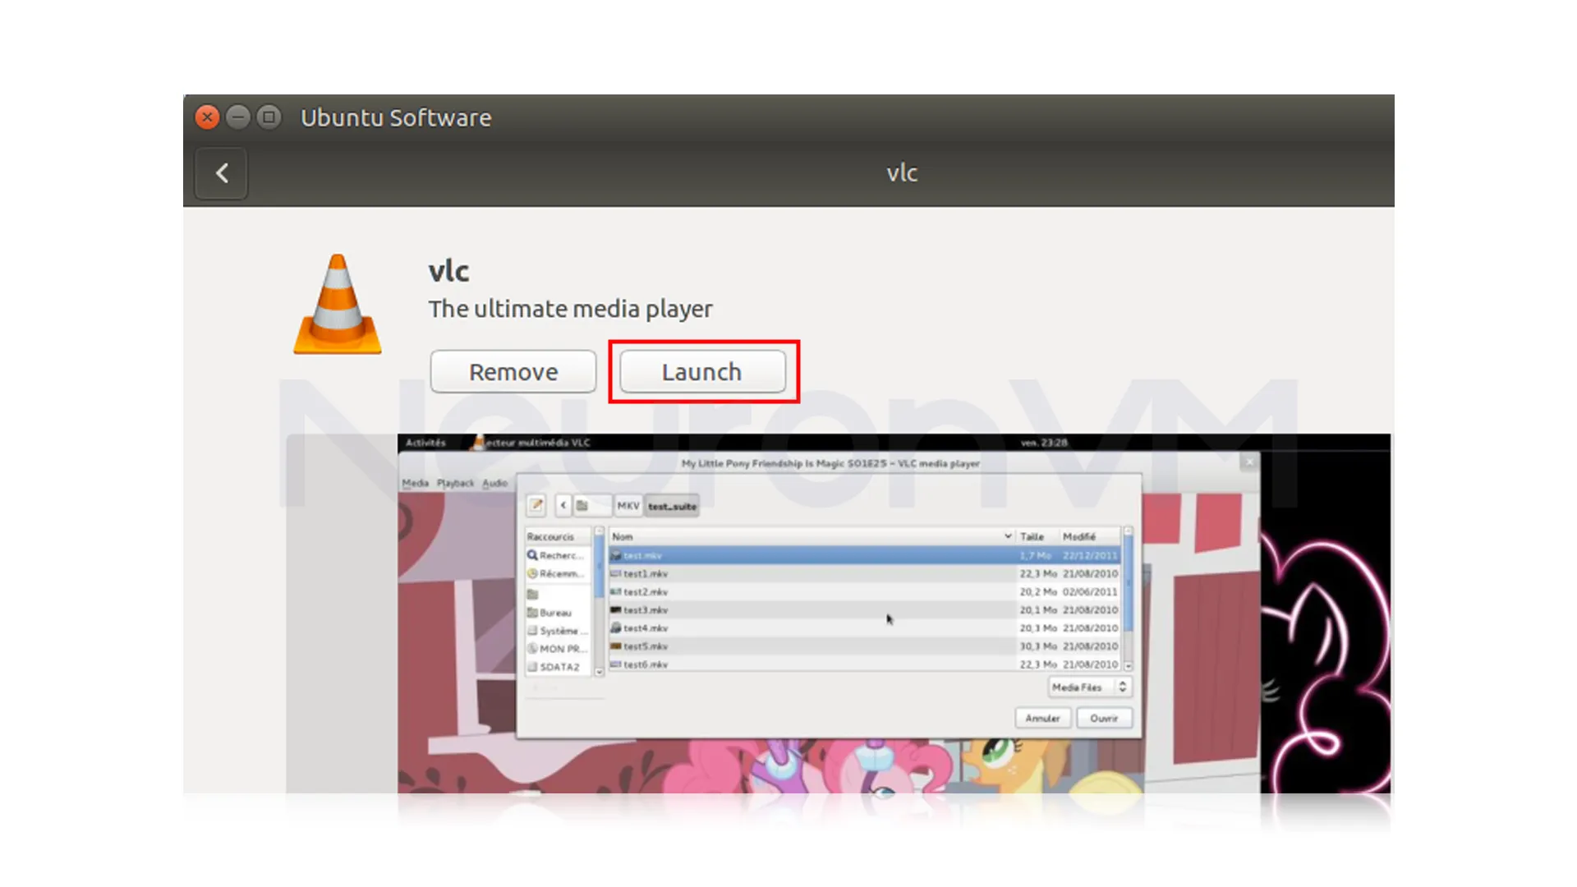The width and height of the screenshot is (1577, 887).
Task: Click the Launch button
Action: (x=702, y=372)
